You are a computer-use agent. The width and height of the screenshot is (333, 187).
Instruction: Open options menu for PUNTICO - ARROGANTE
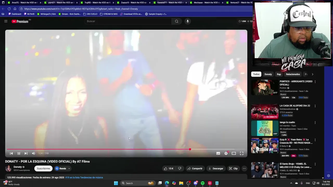coord(315,82)
